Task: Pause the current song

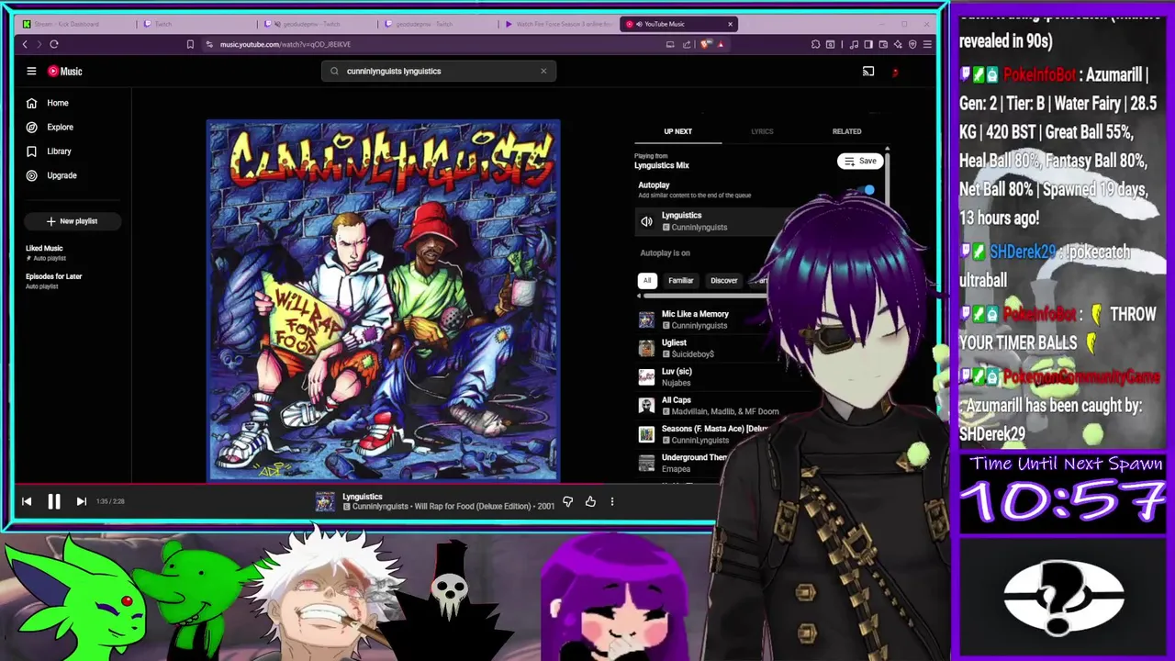Action: (x=54, y=501)
